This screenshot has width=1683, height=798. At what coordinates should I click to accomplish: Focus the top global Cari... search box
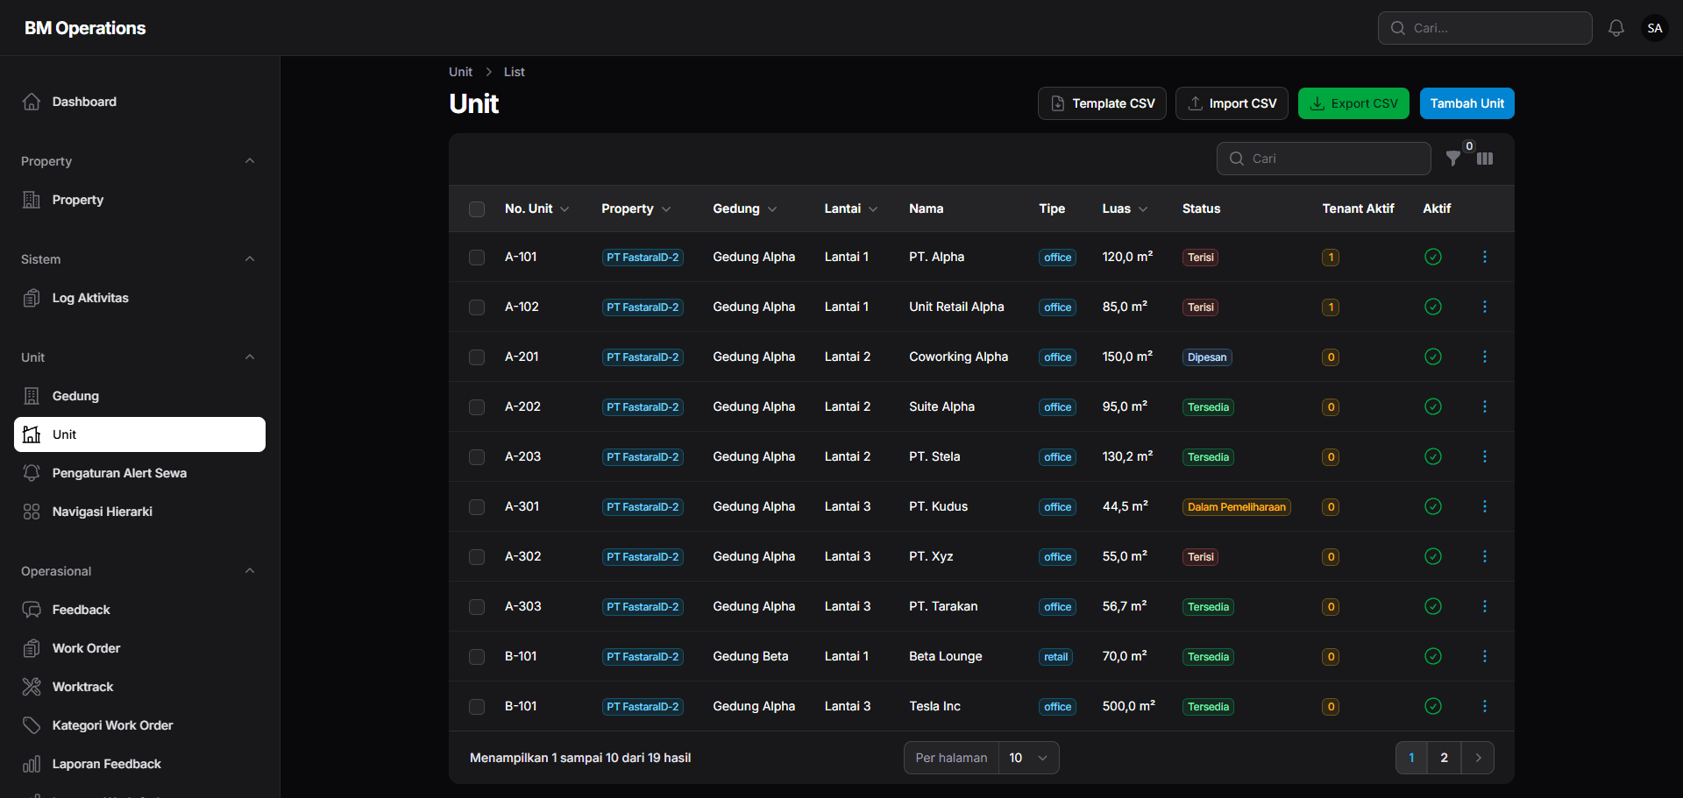(1485, 28)
